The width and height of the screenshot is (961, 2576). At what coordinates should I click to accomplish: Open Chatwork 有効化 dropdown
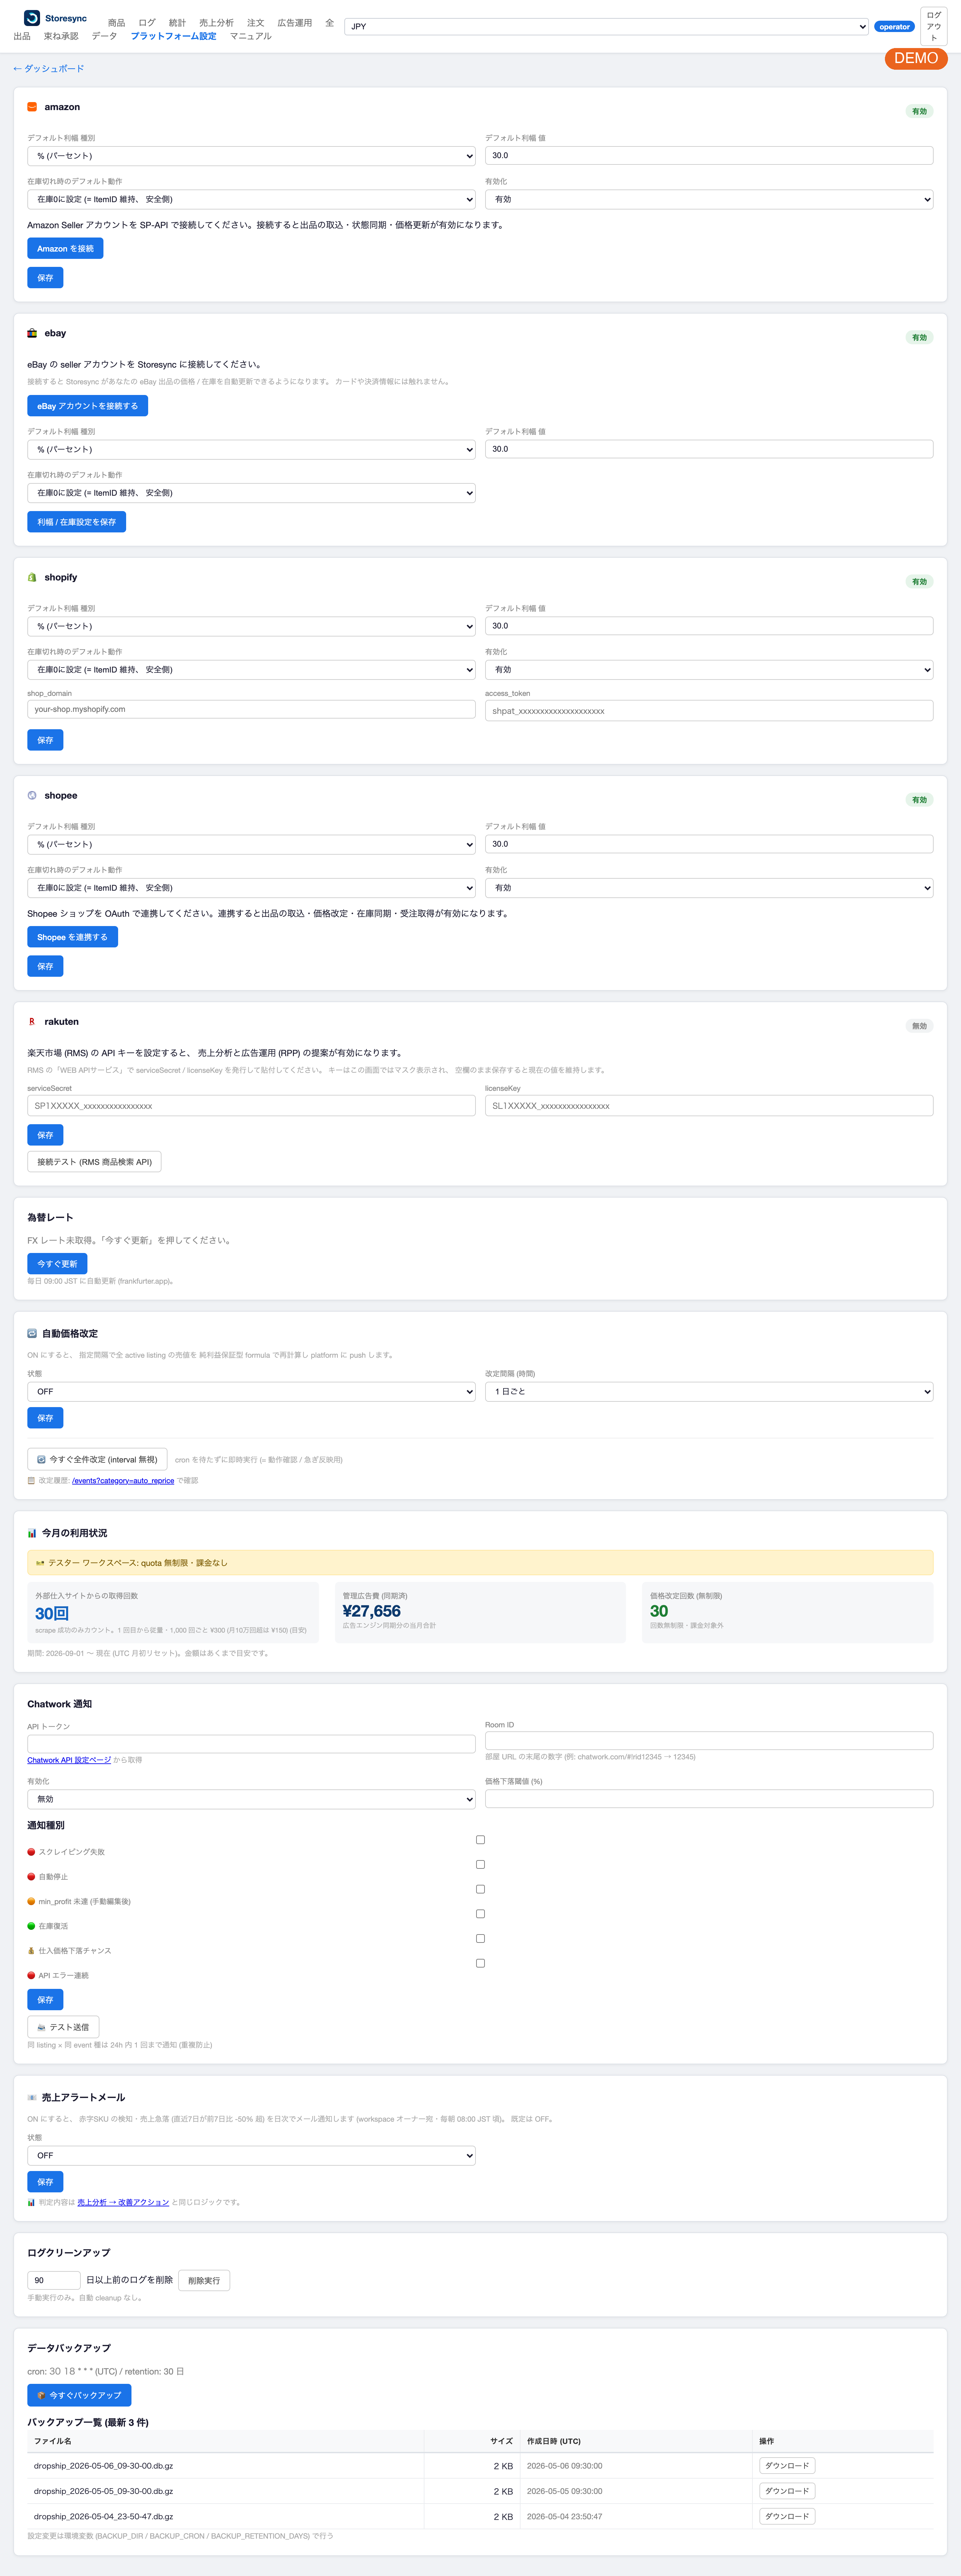(x=251, y=1799)
